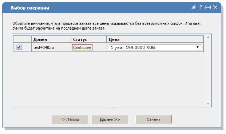Image resolution: width=226 pixels, height=134 pixels.
Task: Click the resize grip dots below the table
Action: click(x=112, y=108)
